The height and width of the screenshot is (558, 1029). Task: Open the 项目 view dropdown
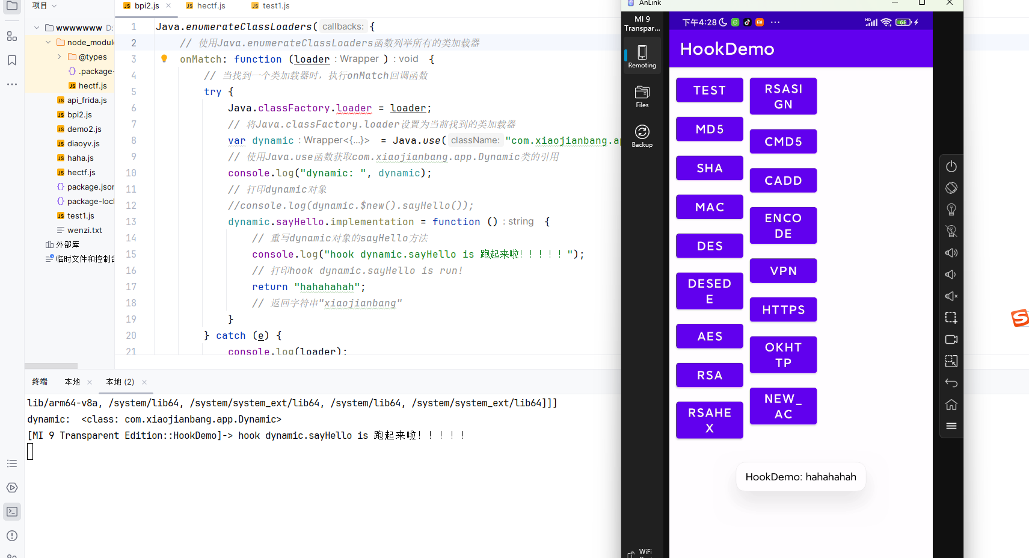coord(45,5)
